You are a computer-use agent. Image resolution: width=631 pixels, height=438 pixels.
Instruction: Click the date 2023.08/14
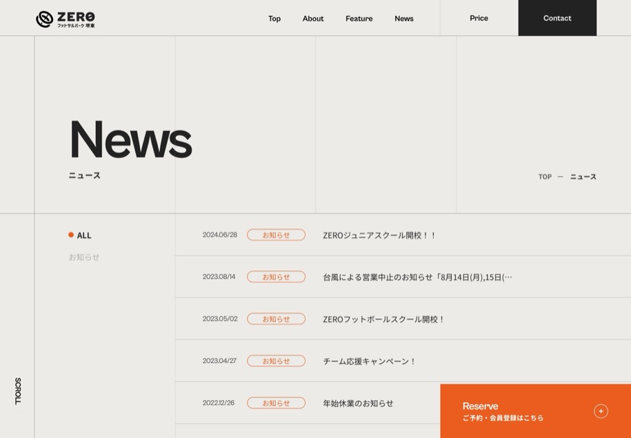pyautogui.click(x=219, y=277)
